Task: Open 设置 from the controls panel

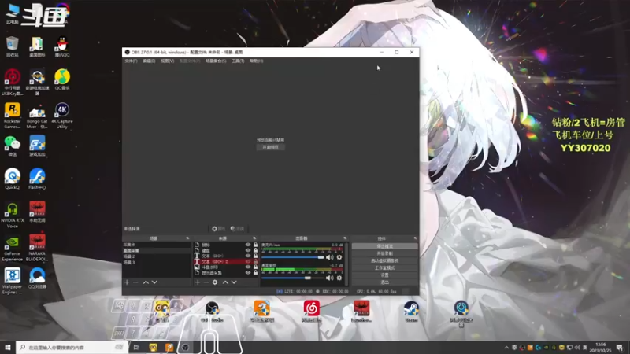Action: (x=384, y=275)
